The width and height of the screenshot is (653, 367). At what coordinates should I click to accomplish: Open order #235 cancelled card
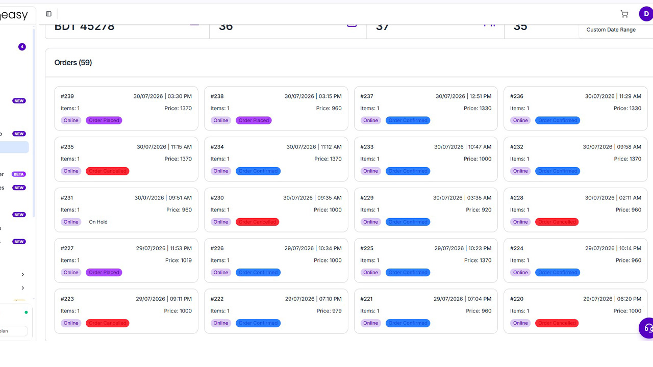[x=126, y=159]
